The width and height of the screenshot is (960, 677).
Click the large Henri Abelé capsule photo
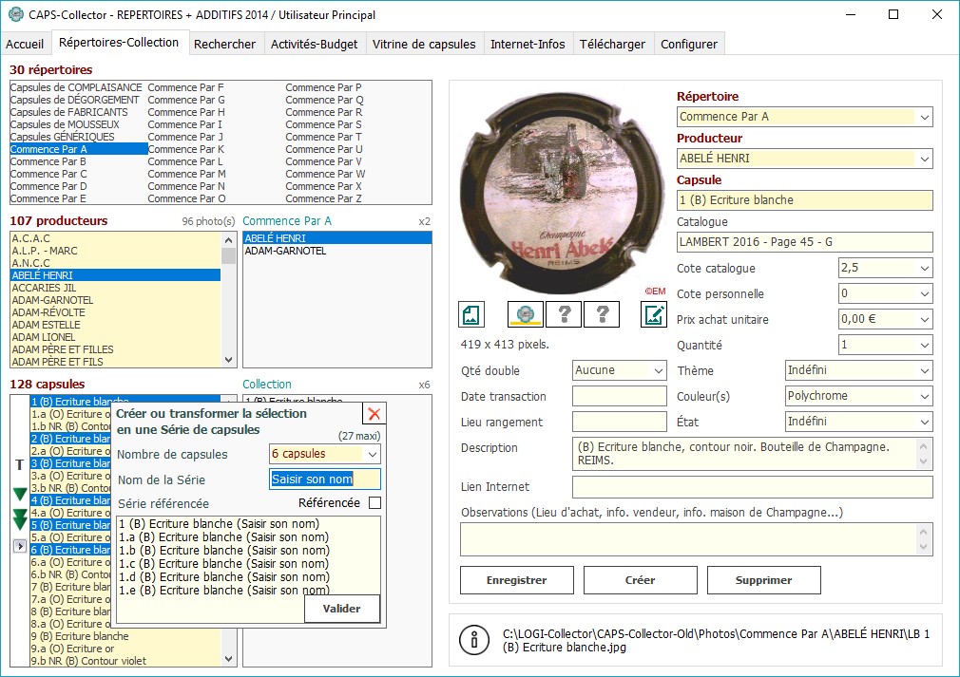pyautogui.click(x=563, y=194)
